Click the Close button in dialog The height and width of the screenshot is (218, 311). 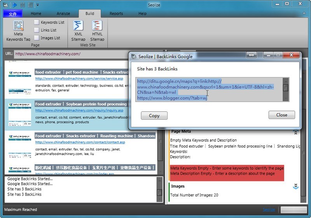(x=281, y=115)
